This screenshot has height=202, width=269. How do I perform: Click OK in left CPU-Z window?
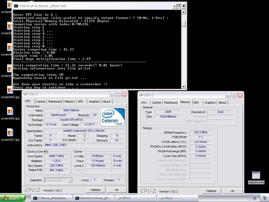click(117, 190)
